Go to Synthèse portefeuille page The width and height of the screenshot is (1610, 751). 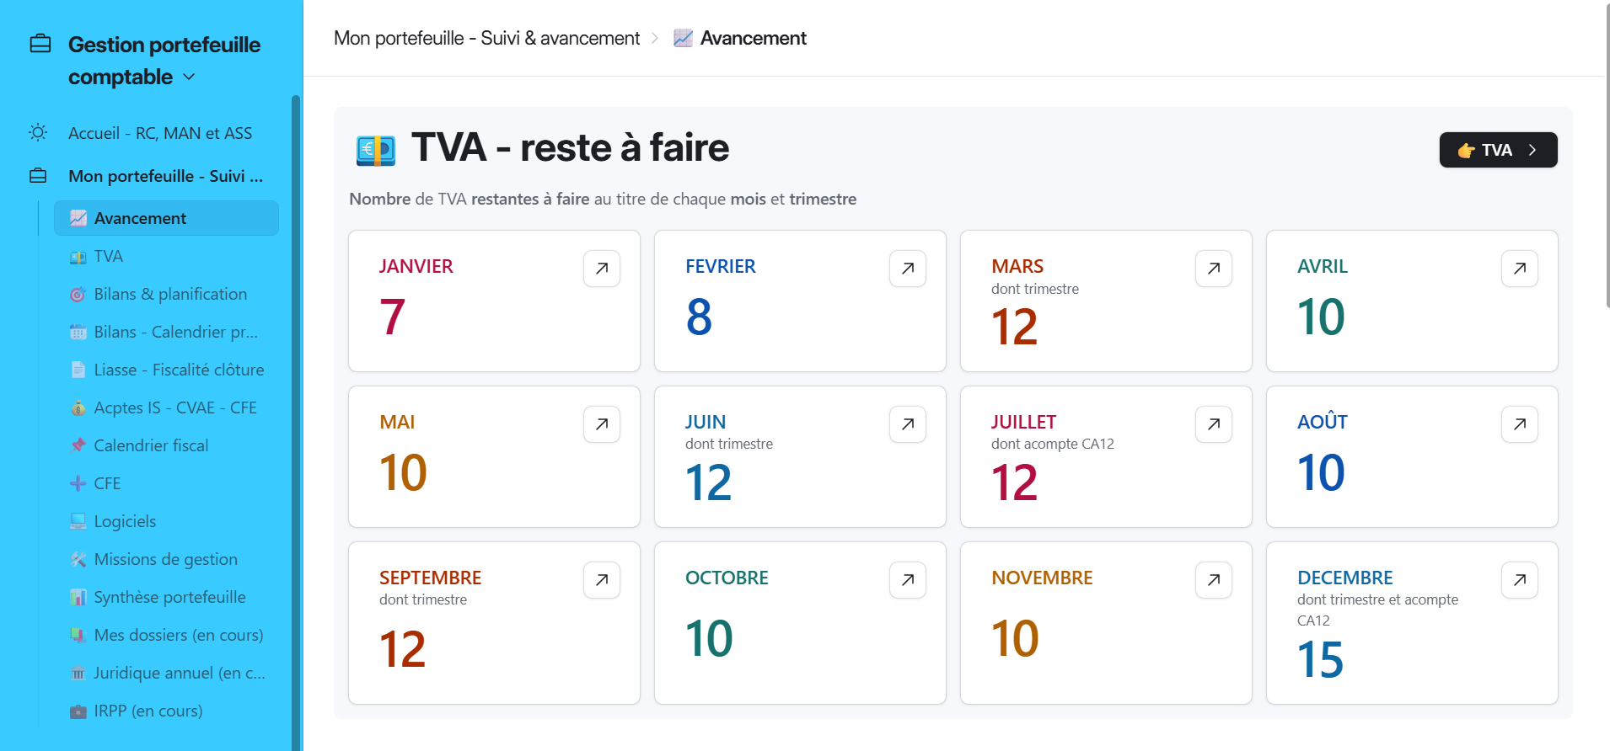pyautogui.click(x=169, y=597)
